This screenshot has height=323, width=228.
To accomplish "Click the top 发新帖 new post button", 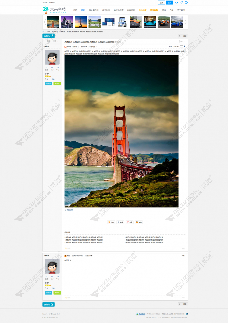I will tap(48, 36).
